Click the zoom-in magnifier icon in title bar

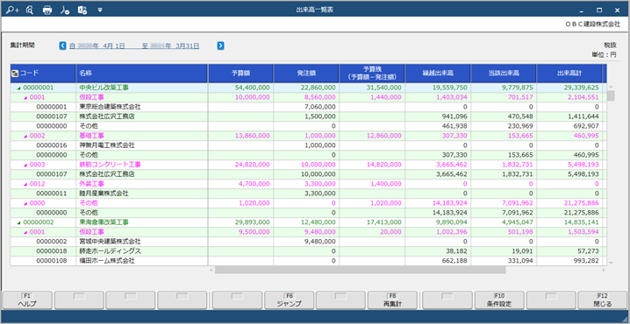coord(12,10)
